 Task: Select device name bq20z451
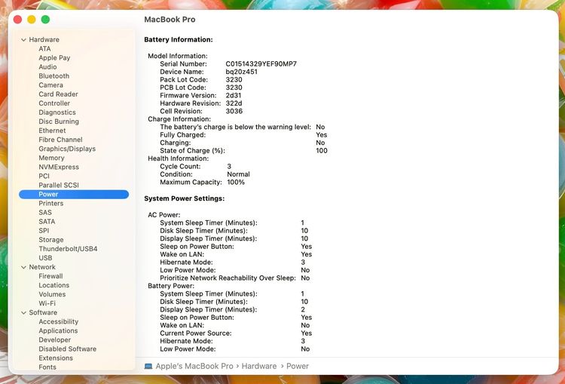click(242, 72)
